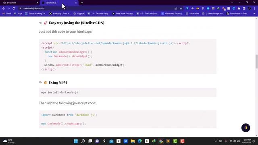The width and height of the screenshot is (258, 145).
Task: Open the Mail app on taskbar
Action: tap(111, 141)
